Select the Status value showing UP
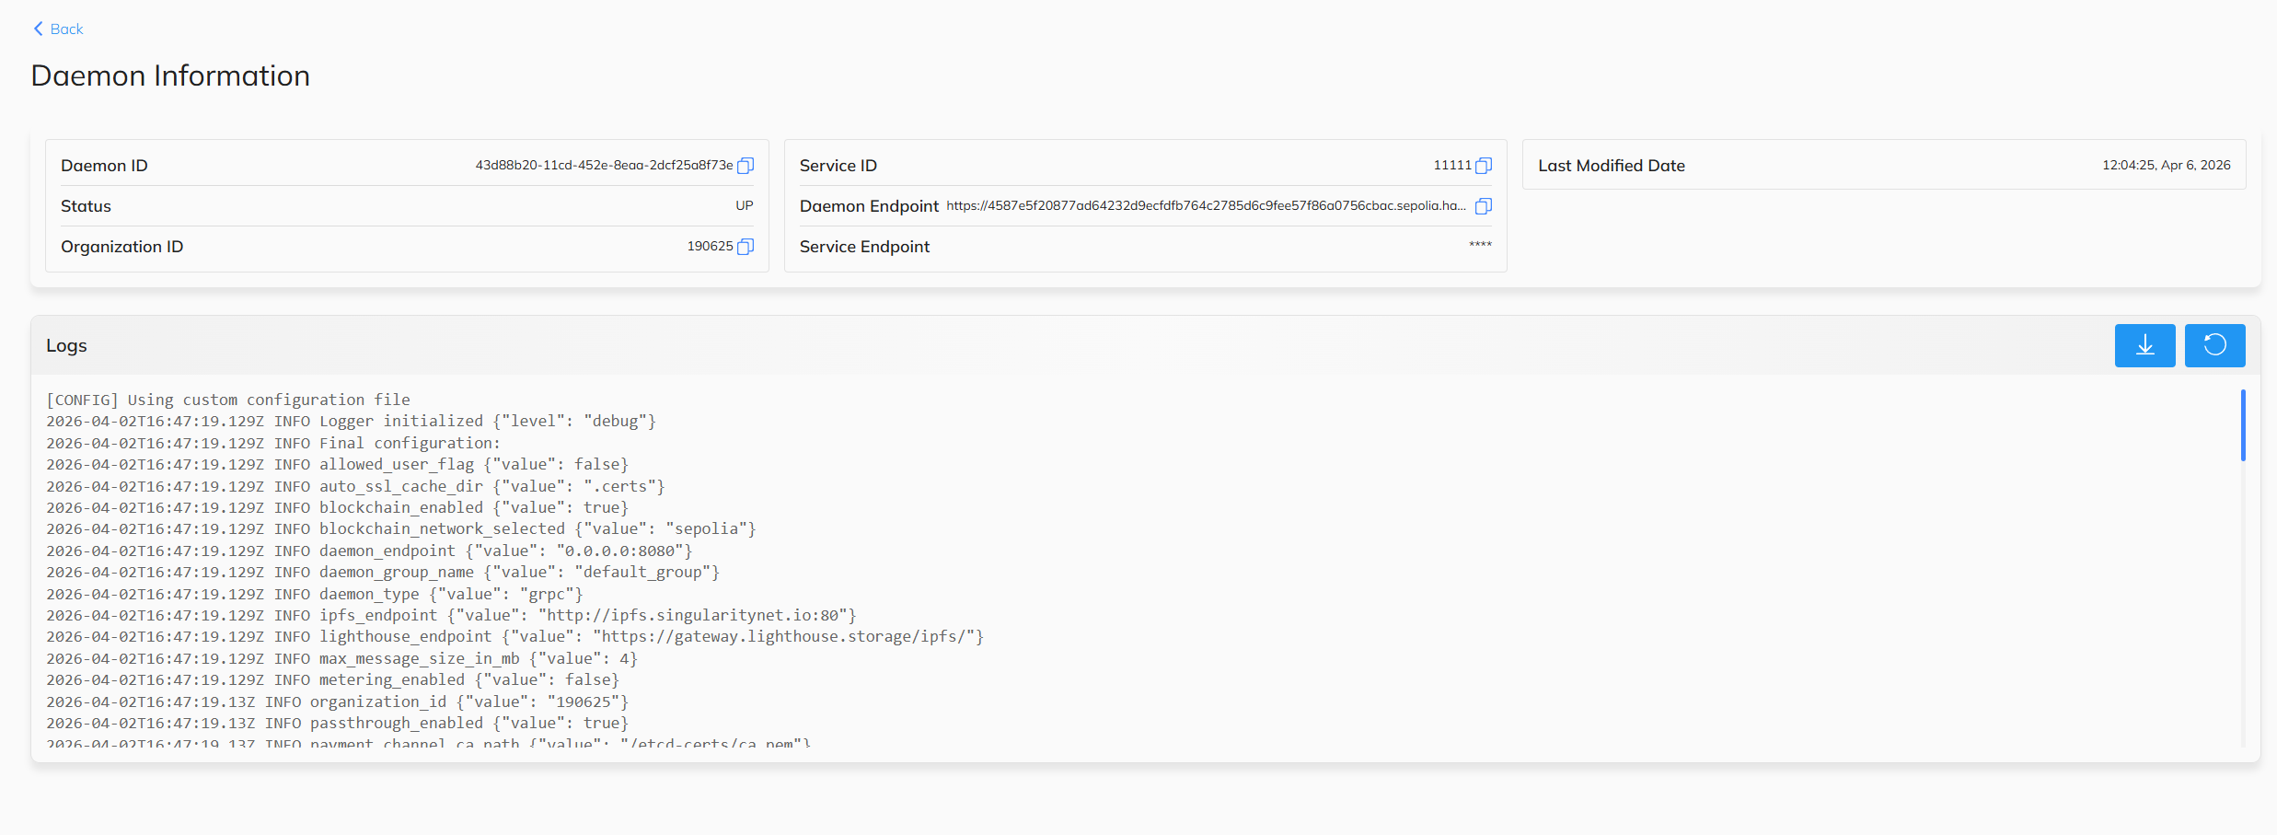 (744, 205)
